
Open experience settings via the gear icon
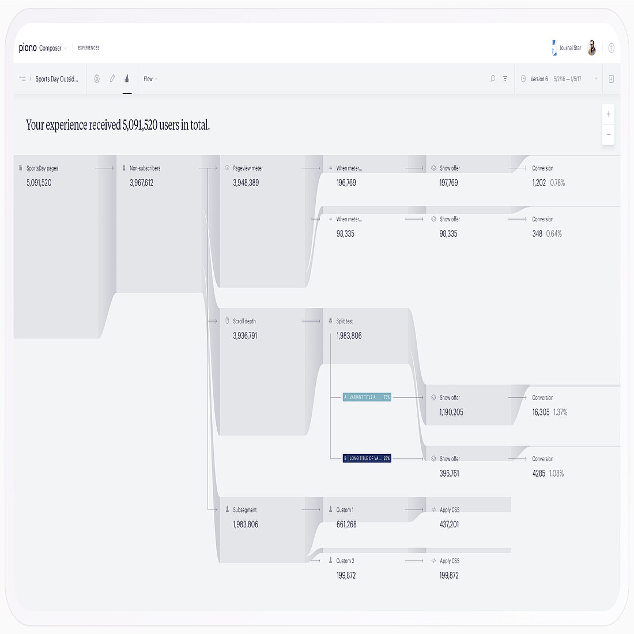(97, 79)
